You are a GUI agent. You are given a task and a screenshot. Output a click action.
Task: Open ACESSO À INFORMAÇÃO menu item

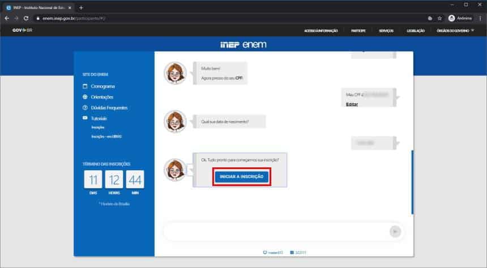click(321, 31)
